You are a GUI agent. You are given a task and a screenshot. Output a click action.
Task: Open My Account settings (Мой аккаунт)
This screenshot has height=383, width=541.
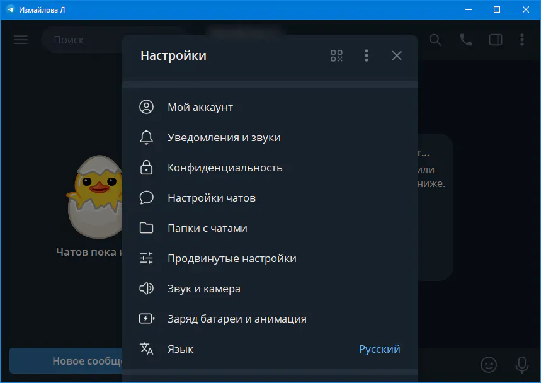200,107
